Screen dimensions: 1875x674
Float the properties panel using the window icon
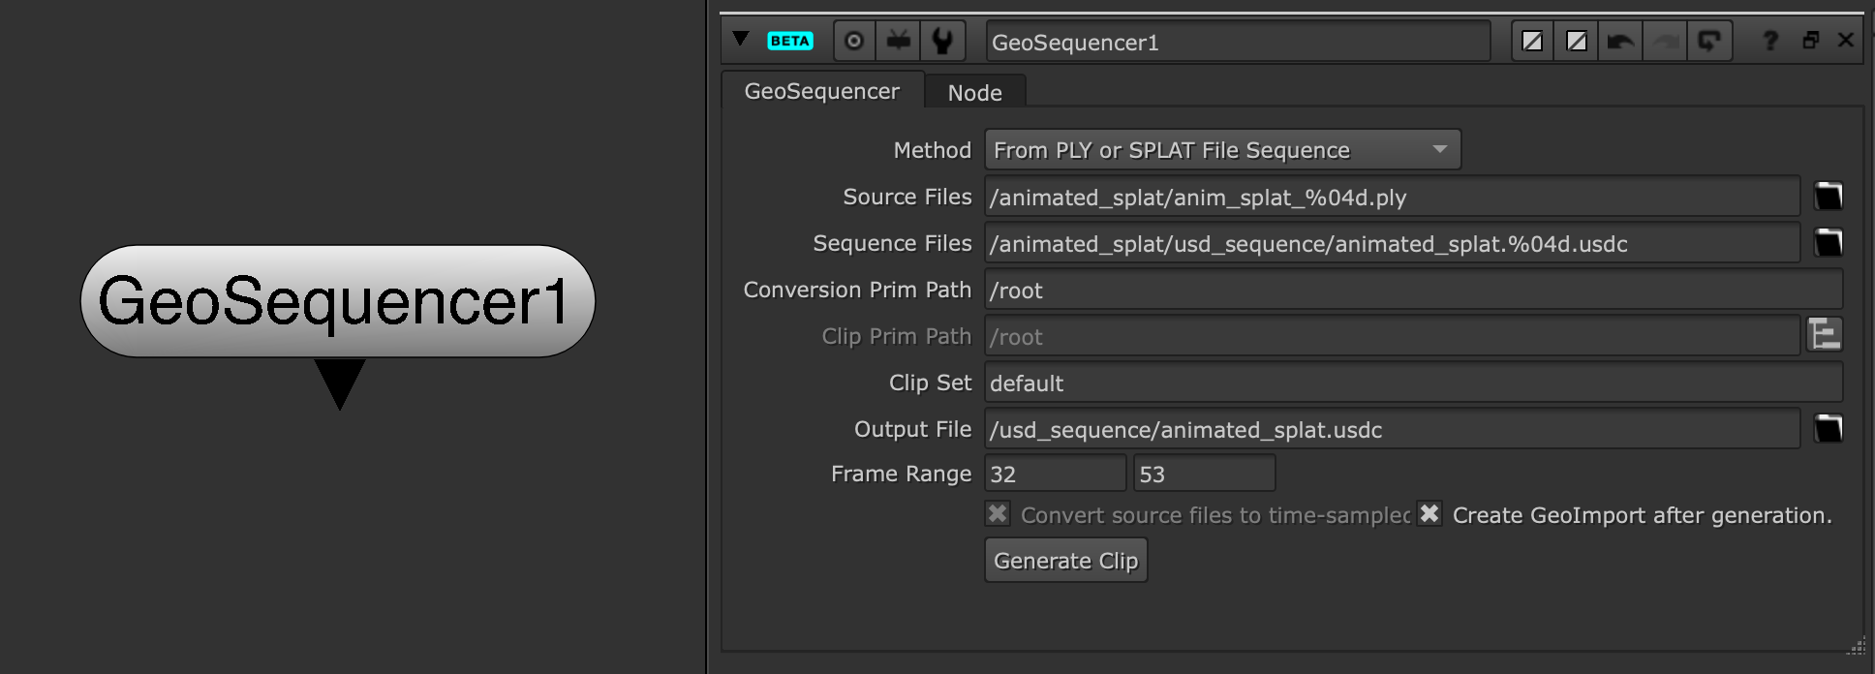pos(1810,41)
